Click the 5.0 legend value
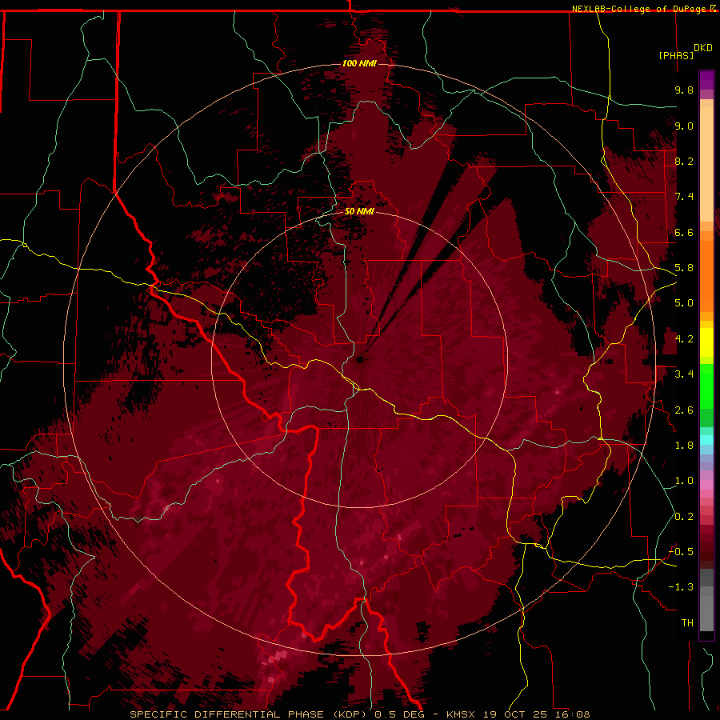The width and height of the screenshot is (720, 720). click(x=684, y=303)
